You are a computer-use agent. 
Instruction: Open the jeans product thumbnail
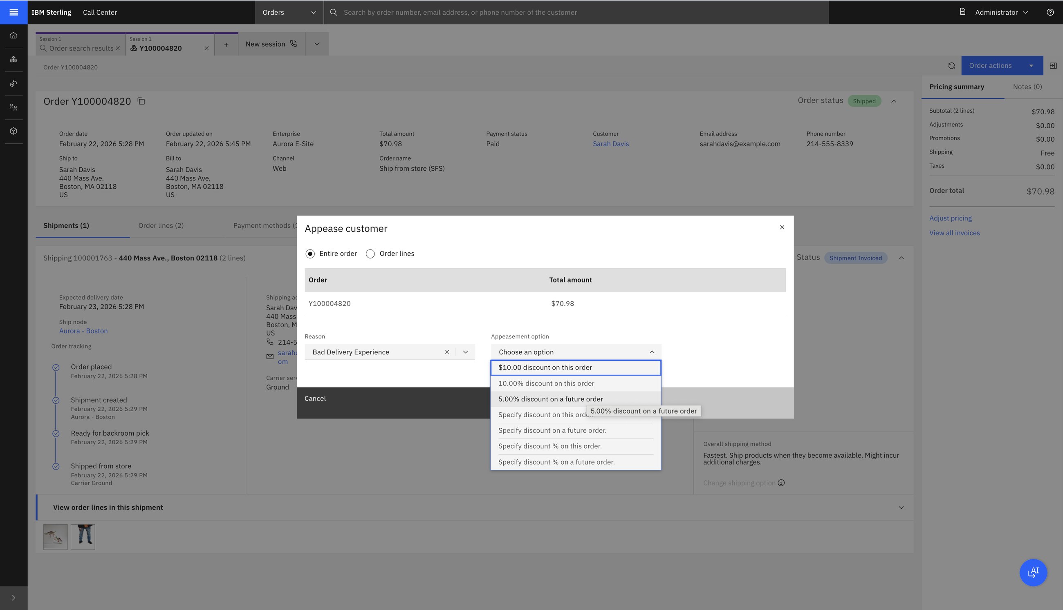point(83,537)
